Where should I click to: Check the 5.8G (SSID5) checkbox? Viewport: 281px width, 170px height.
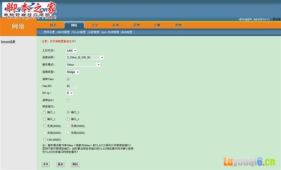tap(44, 139)
